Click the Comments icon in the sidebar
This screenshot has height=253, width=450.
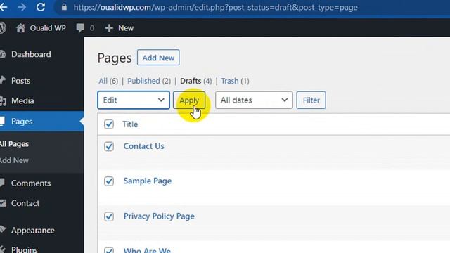pos(2,183)
